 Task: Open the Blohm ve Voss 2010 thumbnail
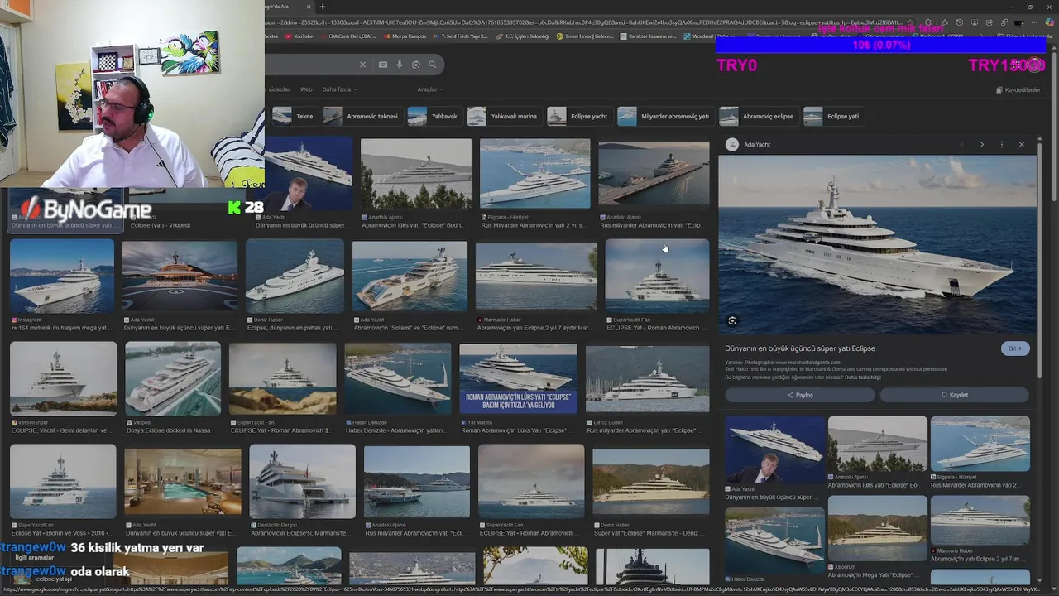pyautogui.click(x=64, y=482)
